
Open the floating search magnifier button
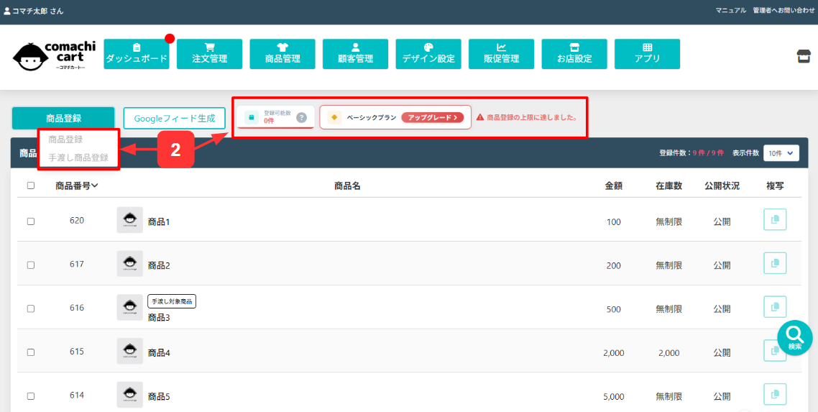point(794,337)
